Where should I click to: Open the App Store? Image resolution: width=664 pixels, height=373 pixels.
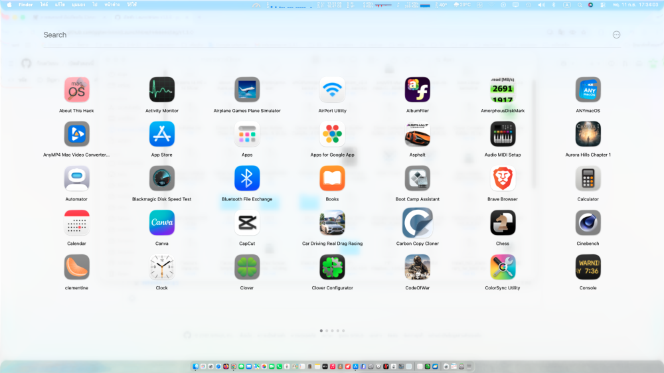162,134
